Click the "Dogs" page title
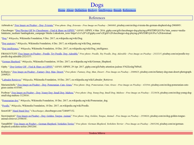 [x=97, y=5]
